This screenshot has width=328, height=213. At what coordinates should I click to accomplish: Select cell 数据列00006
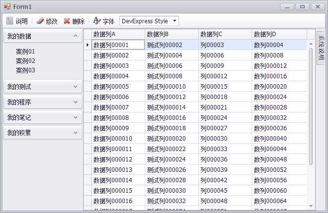pos(118,97)
